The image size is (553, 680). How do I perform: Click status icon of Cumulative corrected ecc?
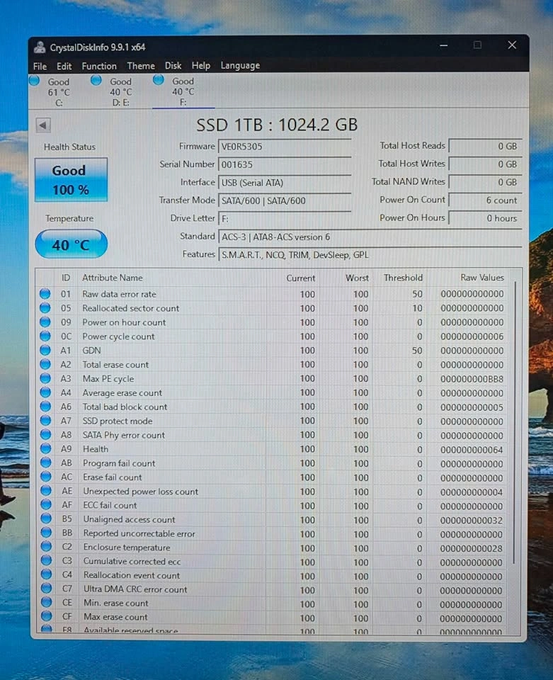pos(46,561)
